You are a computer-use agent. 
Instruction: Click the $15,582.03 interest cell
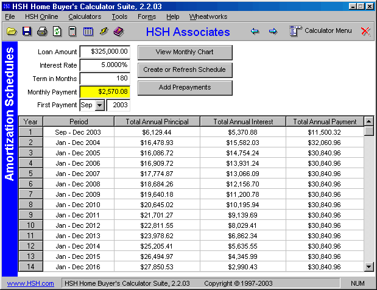point(243,143)
